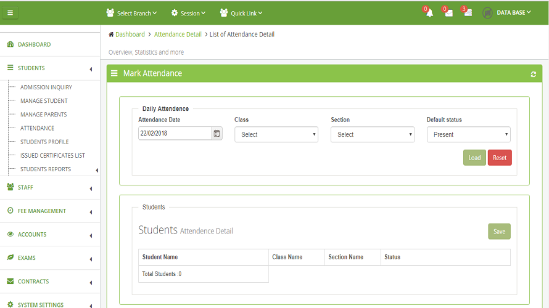Open Students Reports menu item
549x308 pixels.
point(46,169)
